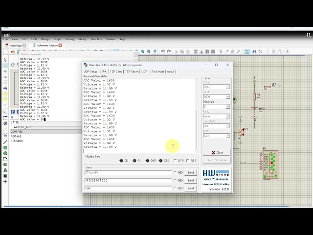This screenshot has width=313, height=235.
Task: Select the Selection Mode arrow tool
Action: [x=5, y=60]
